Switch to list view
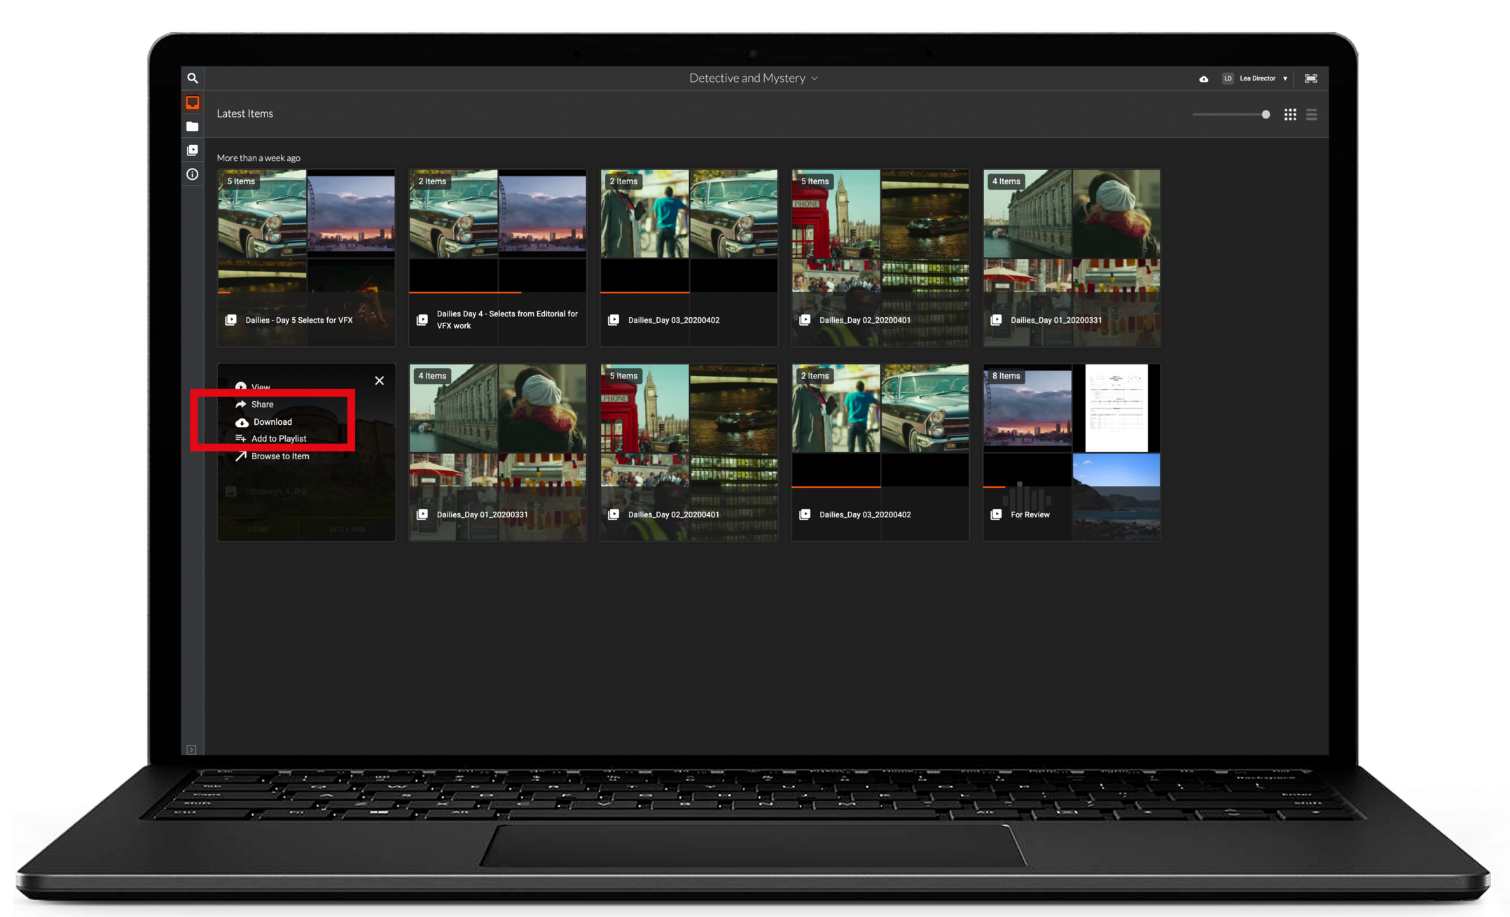Screen dimensions: 1510x917 (x=1312, y=115)
